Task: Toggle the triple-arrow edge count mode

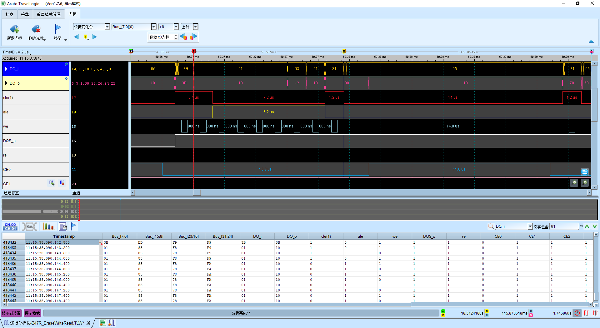Action: 595,313
